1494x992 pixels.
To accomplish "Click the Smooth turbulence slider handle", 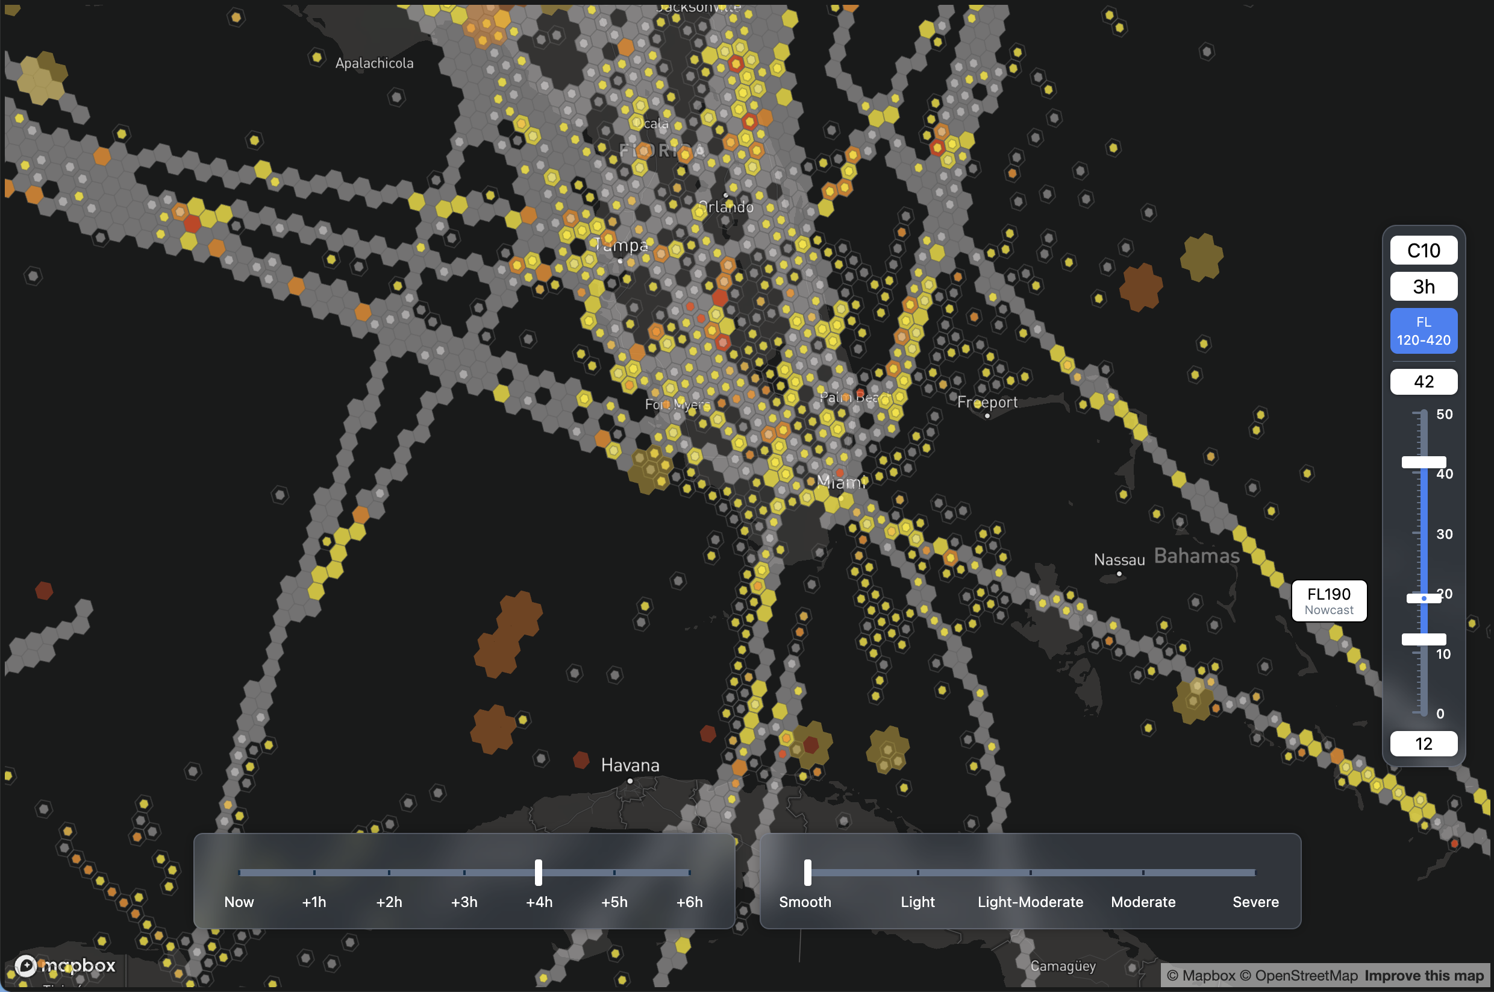I will point(807,873).
